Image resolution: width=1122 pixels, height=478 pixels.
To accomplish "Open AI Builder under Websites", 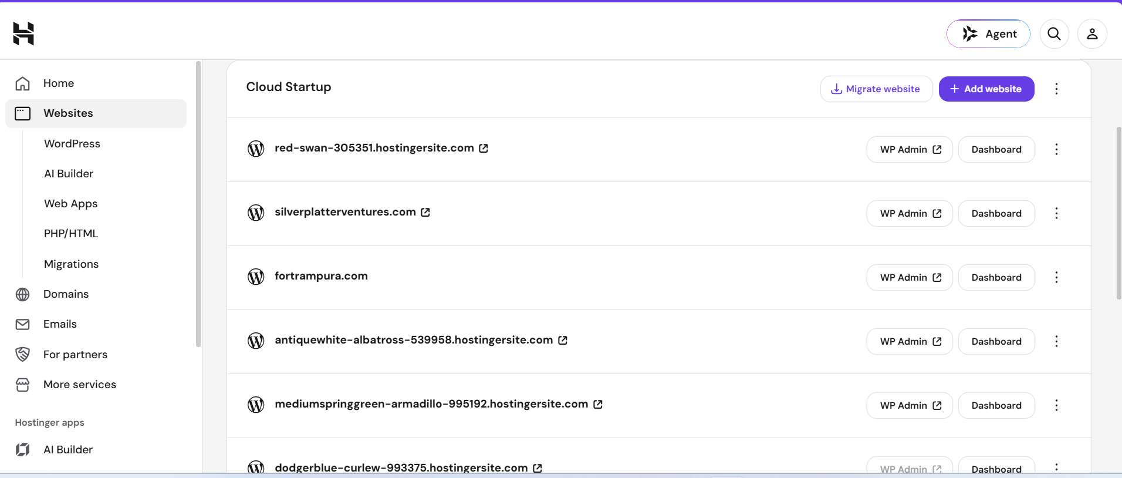I will click(x=69, y=174).
